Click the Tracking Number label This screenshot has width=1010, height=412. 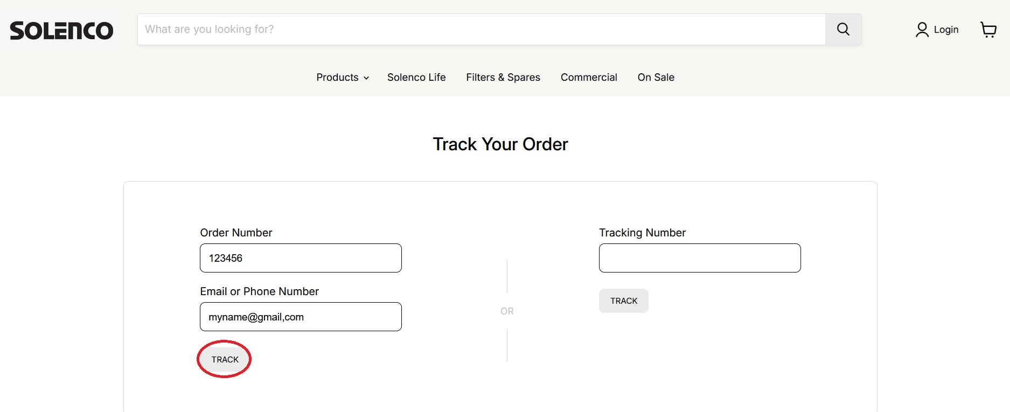[642, 233]
